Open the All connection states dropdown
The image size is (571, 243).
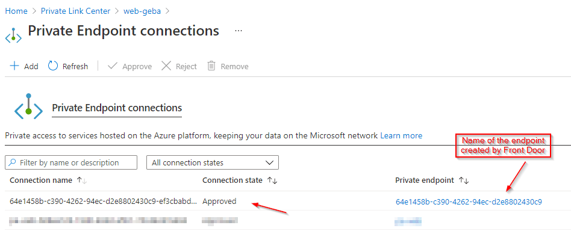(212, 162)
